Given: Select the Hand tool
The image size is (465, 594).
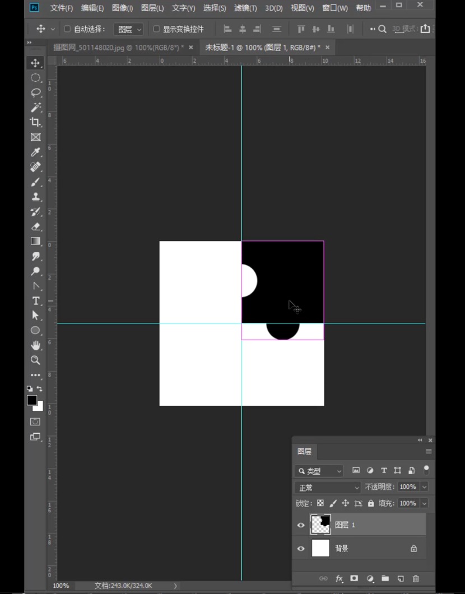Looking at the screenshot, I should [36, 345].
